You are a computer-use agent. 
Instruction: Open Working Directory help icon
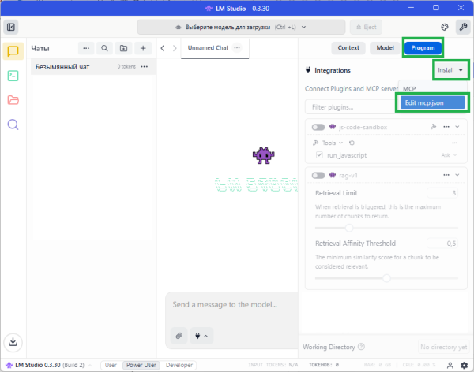361,347
